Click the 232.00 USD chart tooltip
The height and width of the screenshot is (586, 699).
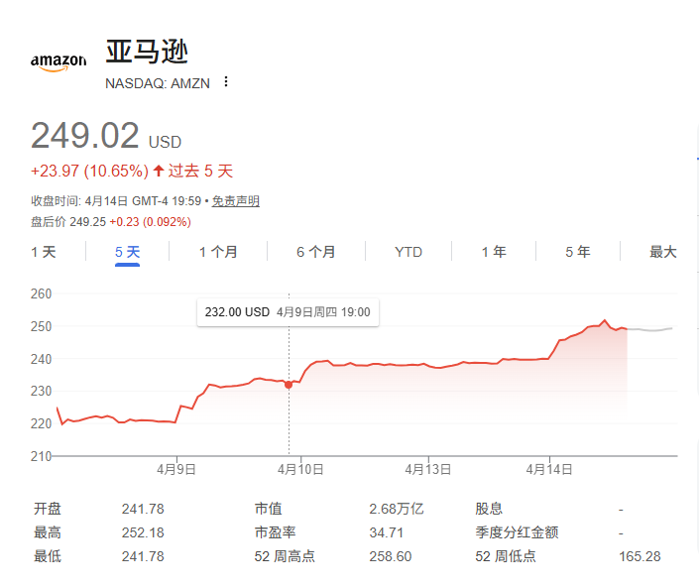pos(288,312)
